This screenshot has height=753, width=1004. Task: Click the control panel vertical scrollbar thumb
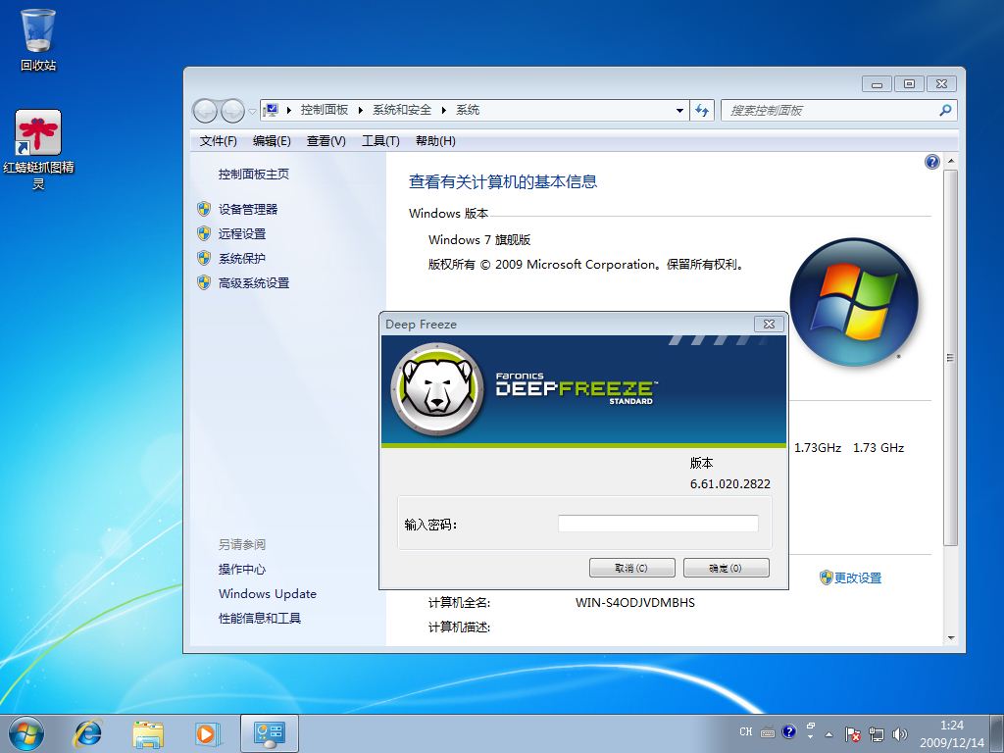point(950,358)
